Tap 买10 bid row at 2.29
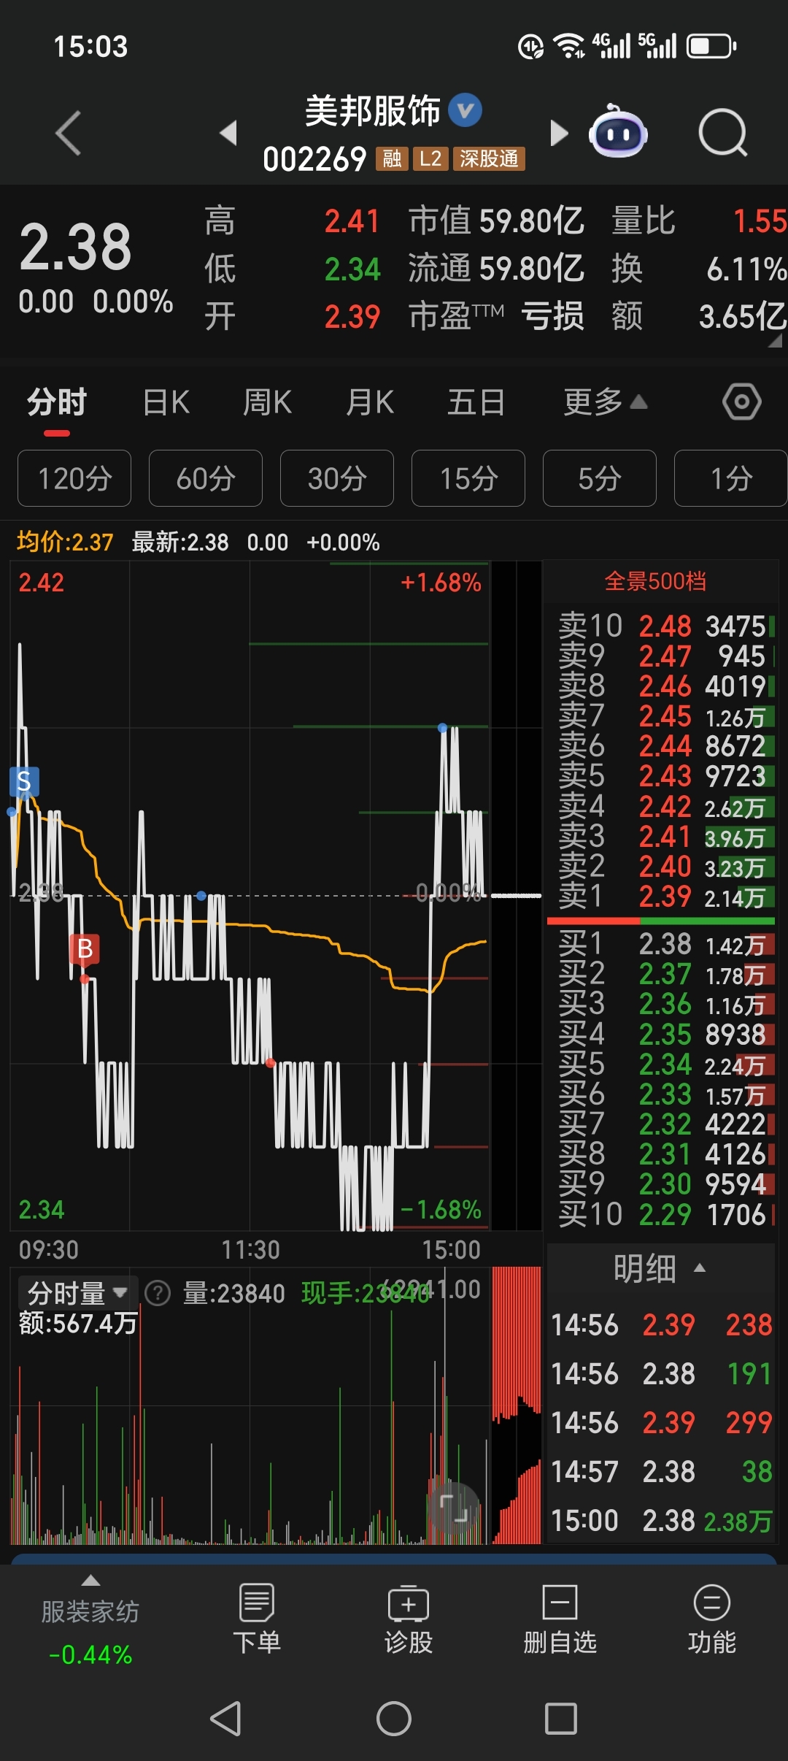The width and height of the screenshot is (788, 1761). pos(663,1215)
